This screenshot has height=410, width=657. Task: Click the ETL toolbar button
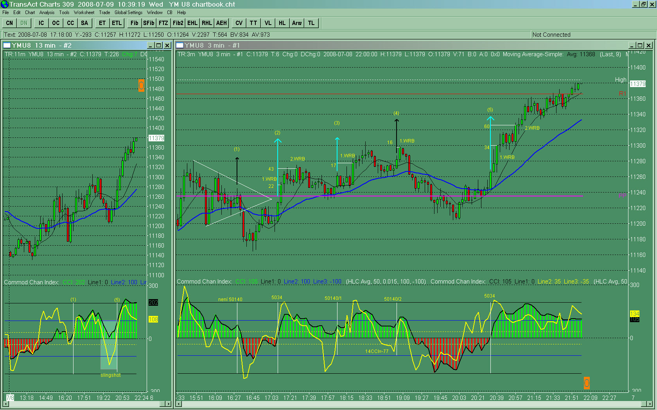pyautogui.click(x=117, y=23)
